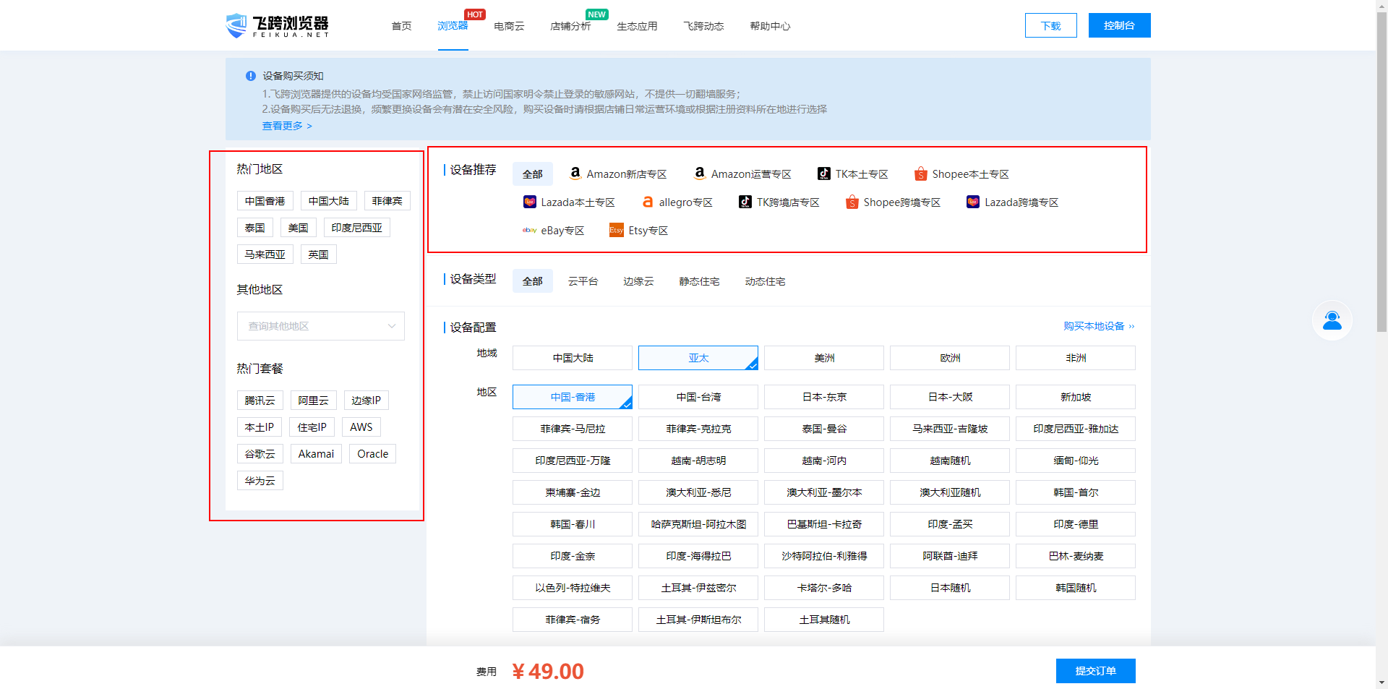
Task: Select the 静态住宅 device type
Action: point(699,281)
